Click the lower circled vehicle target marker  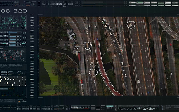coord(93,72)
